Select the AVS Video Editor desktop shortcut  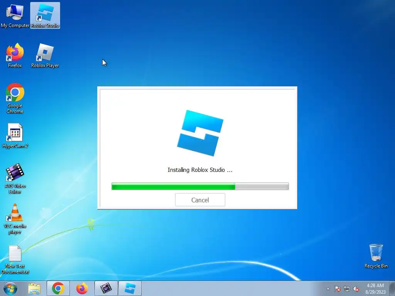click(x=15, y=178)
